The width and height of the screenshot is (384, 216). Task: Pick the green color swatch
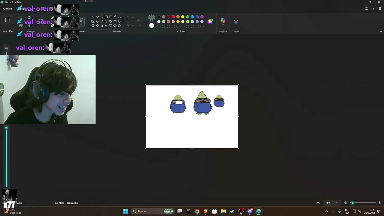[187, 17]
